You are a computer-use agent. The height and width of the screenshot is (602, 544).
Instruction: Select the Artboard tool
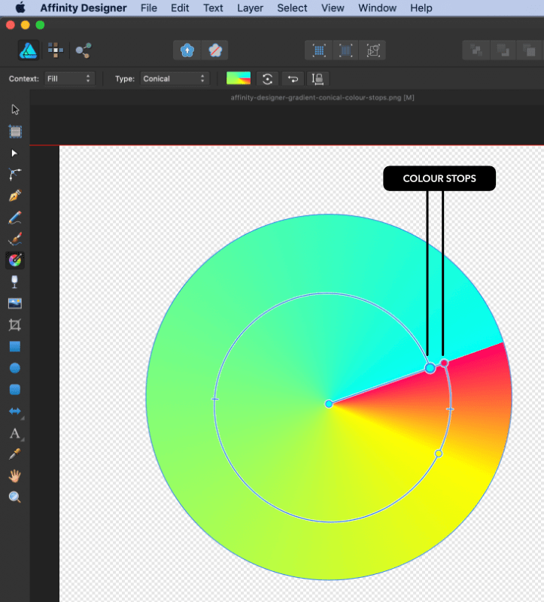15,131
